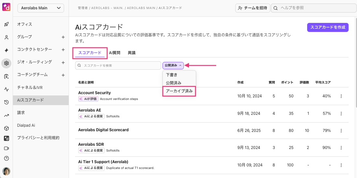Screen dimensions: 357x178
Task: Open the video camera icon in sidebar
Action: click(x=6, y=148)
